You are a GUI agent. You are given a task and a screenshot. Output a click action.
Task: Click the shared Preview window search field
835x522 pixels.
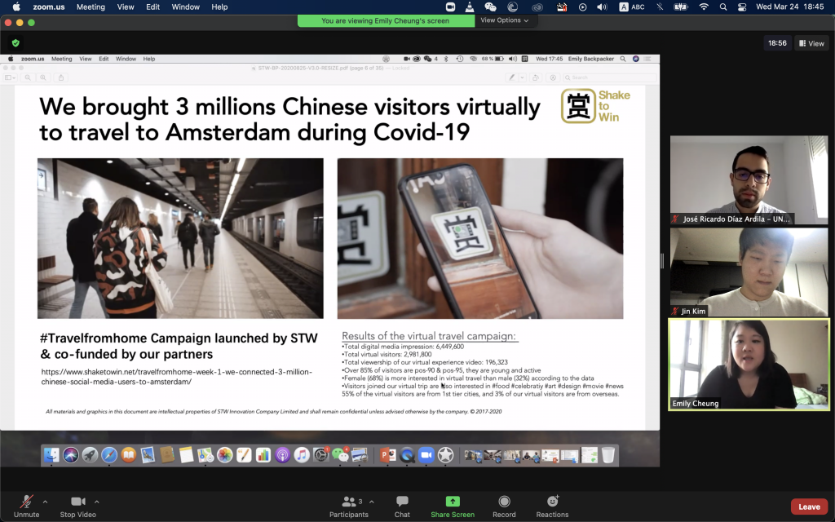[x=608, y=77]
